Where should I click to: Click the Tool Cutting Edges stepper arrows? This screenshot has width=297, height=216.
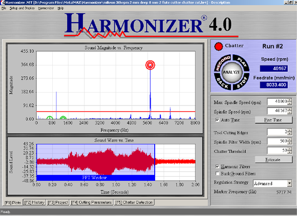coord(290,132)
